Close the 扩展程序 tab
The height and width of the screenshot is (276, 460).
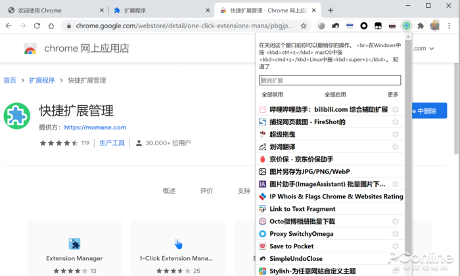tap(208, 11)
